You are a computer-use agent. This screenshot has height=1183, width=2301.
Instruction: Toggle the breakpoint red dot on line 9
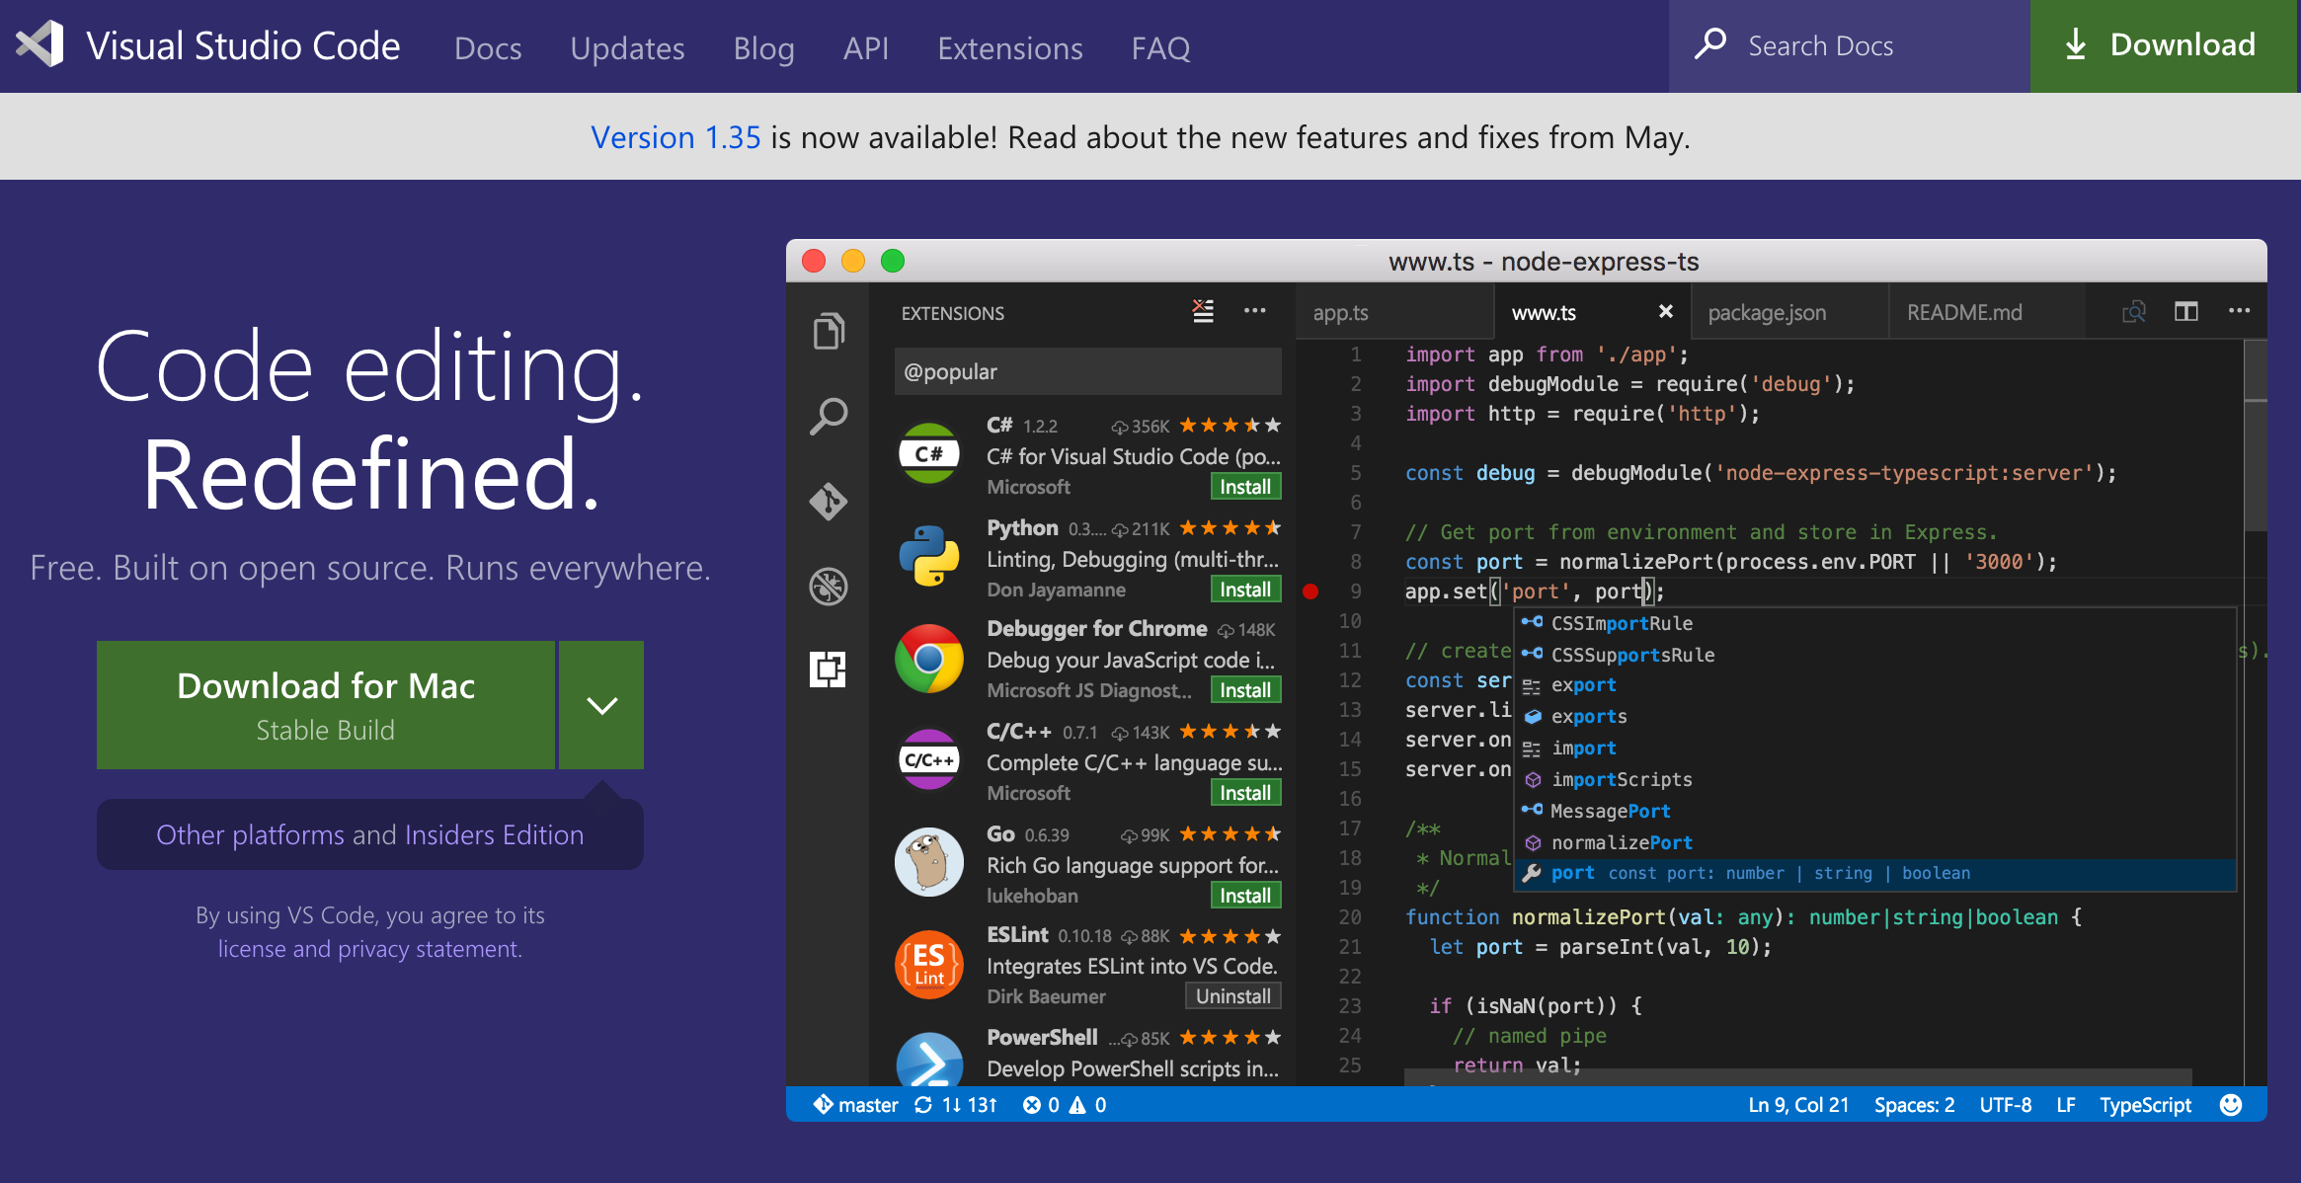(x=1310, y=591)
